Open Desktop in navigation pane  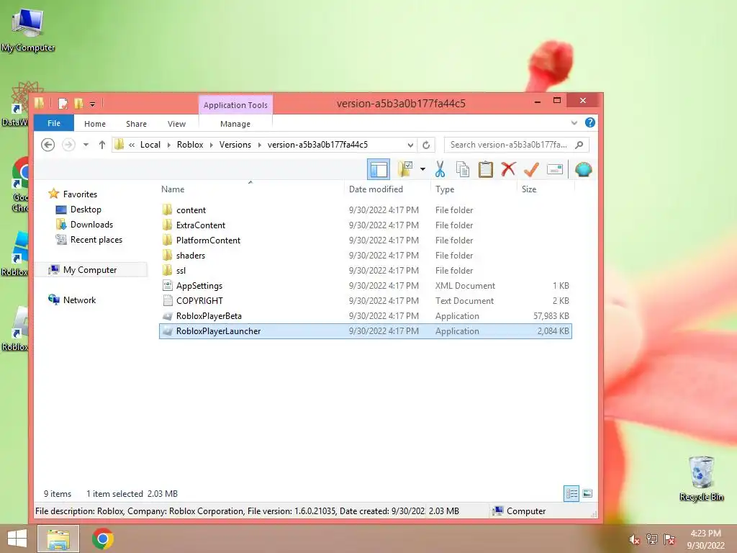point(78,210)
